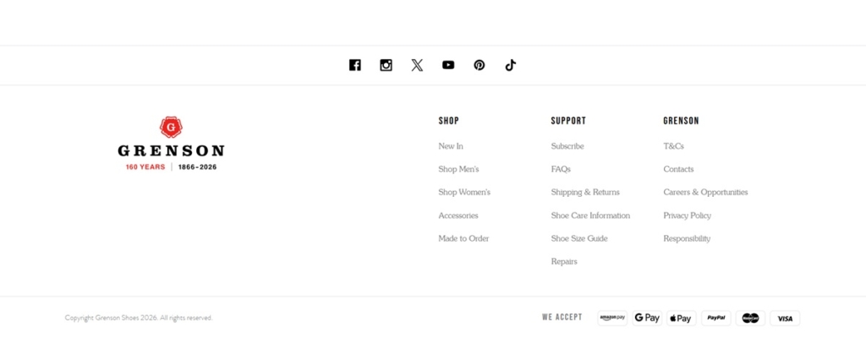Open Careers & Opportunities link

pos(705,192)
